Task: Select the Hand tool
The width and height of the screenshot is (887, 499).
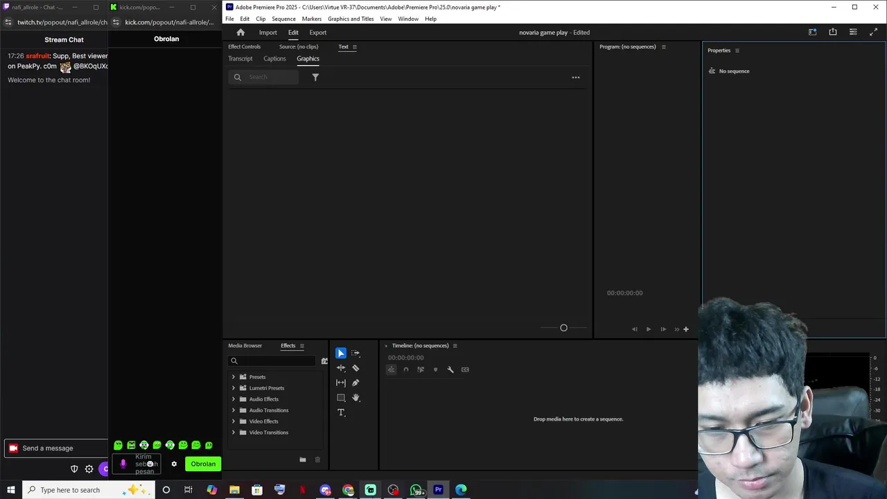Action: (355, 398)
